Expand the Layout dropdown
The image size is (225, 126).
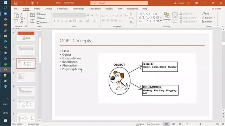[x=42, y=14]
